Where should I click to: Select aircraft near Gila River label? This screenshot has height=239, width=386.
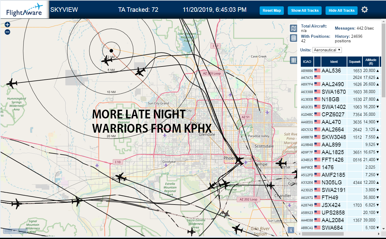(238, 229)
